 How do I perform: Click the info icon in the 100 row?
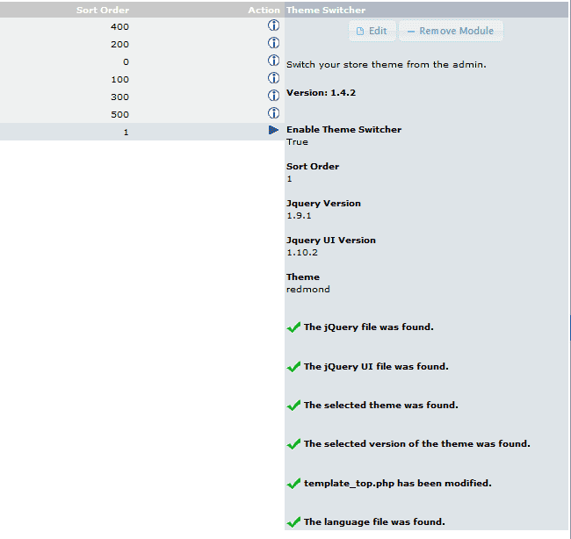(x=273, y=78)
